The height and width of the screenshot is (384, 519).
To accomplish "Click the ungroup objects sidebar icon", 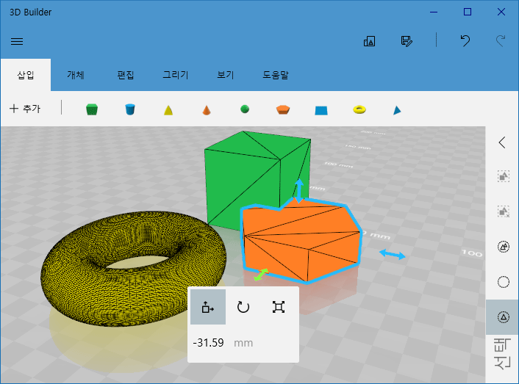I will pyautogui.click(x=504, y=211).
